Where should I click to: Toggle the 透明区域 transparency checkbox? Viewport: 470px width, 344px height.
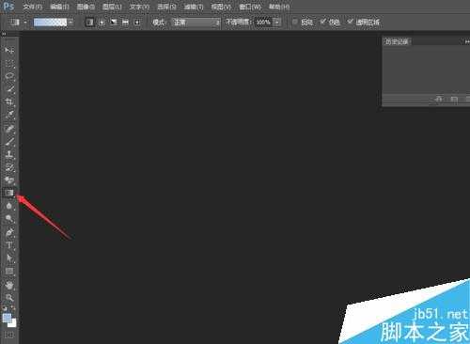pos(351,22)
